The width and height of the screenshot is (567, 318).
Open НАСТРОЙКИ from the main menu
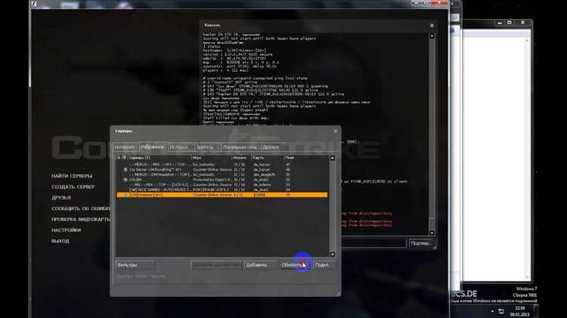point(67,230)
